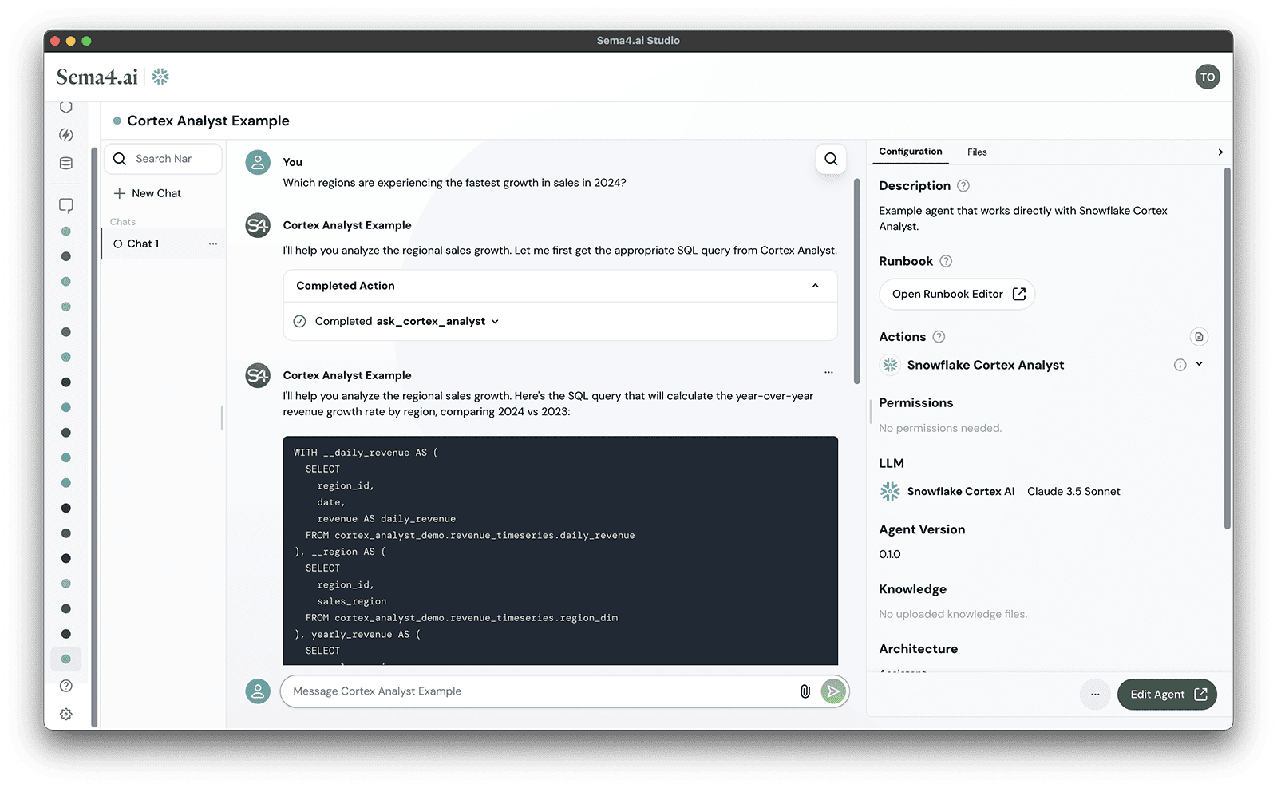Open the message ellipsis menu
This screenshot has width=1277, height=788.
[x=828, y=372]
